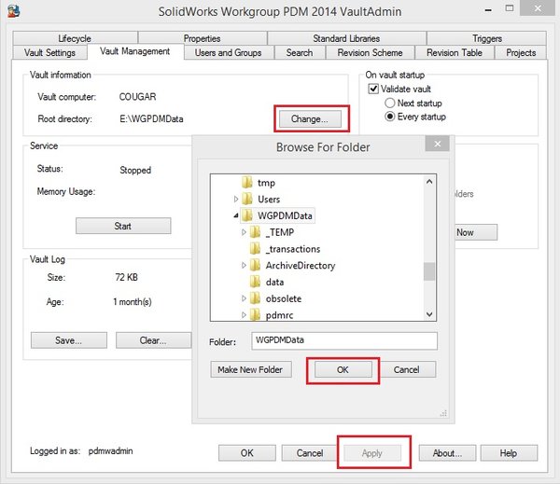Image resolution: width=560 pixels, height=484 pixels.
Task: Open the Revision Scheme tab
Action: click(x=370, y=52)
